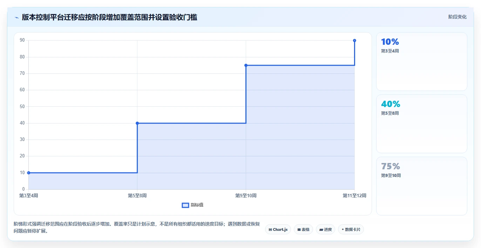Click the y-axis value 90
The width and height of the screenshot is (481, 248).
22,40
